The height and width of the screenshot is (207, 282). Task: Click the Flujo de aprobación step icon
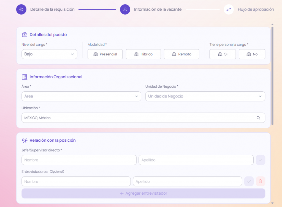click(229, 9)
